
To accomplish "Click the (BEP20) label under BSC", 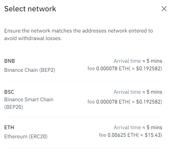I will (x=14, y=107).
